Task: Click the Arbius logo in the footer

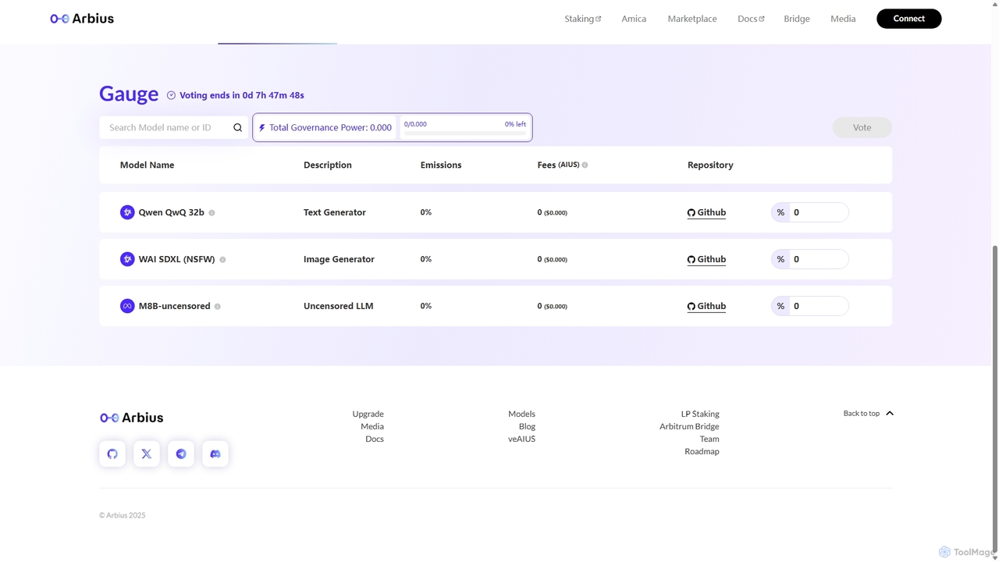Action: [132, 418]
